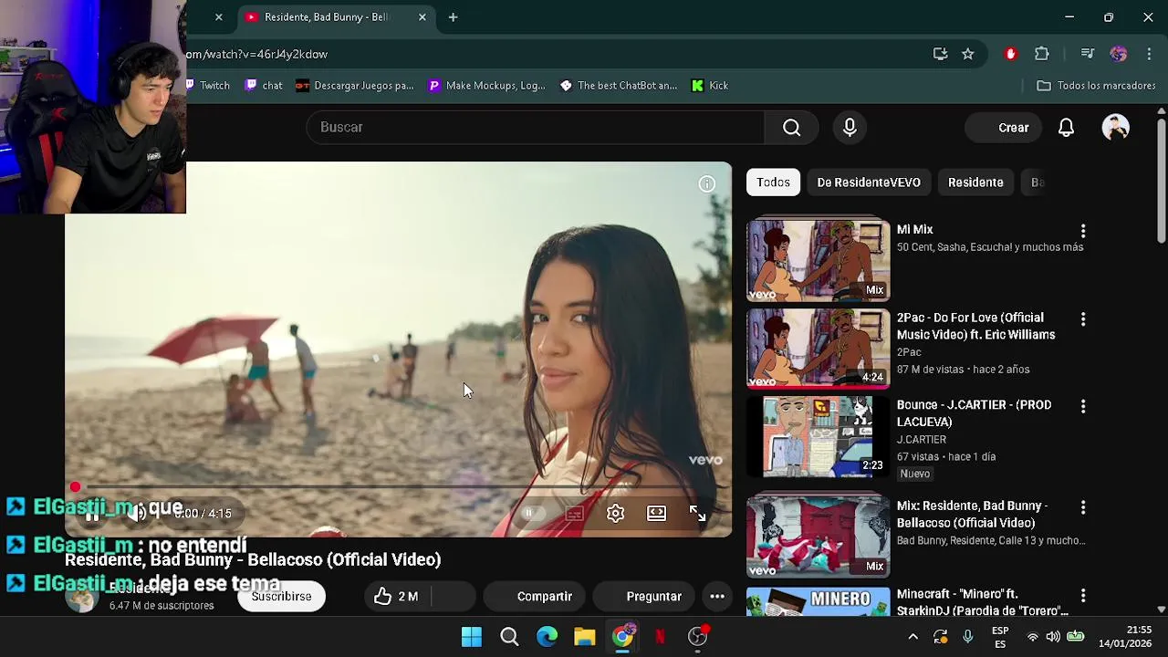Expand the system tray hidden icons chevron

coord(912,637)
